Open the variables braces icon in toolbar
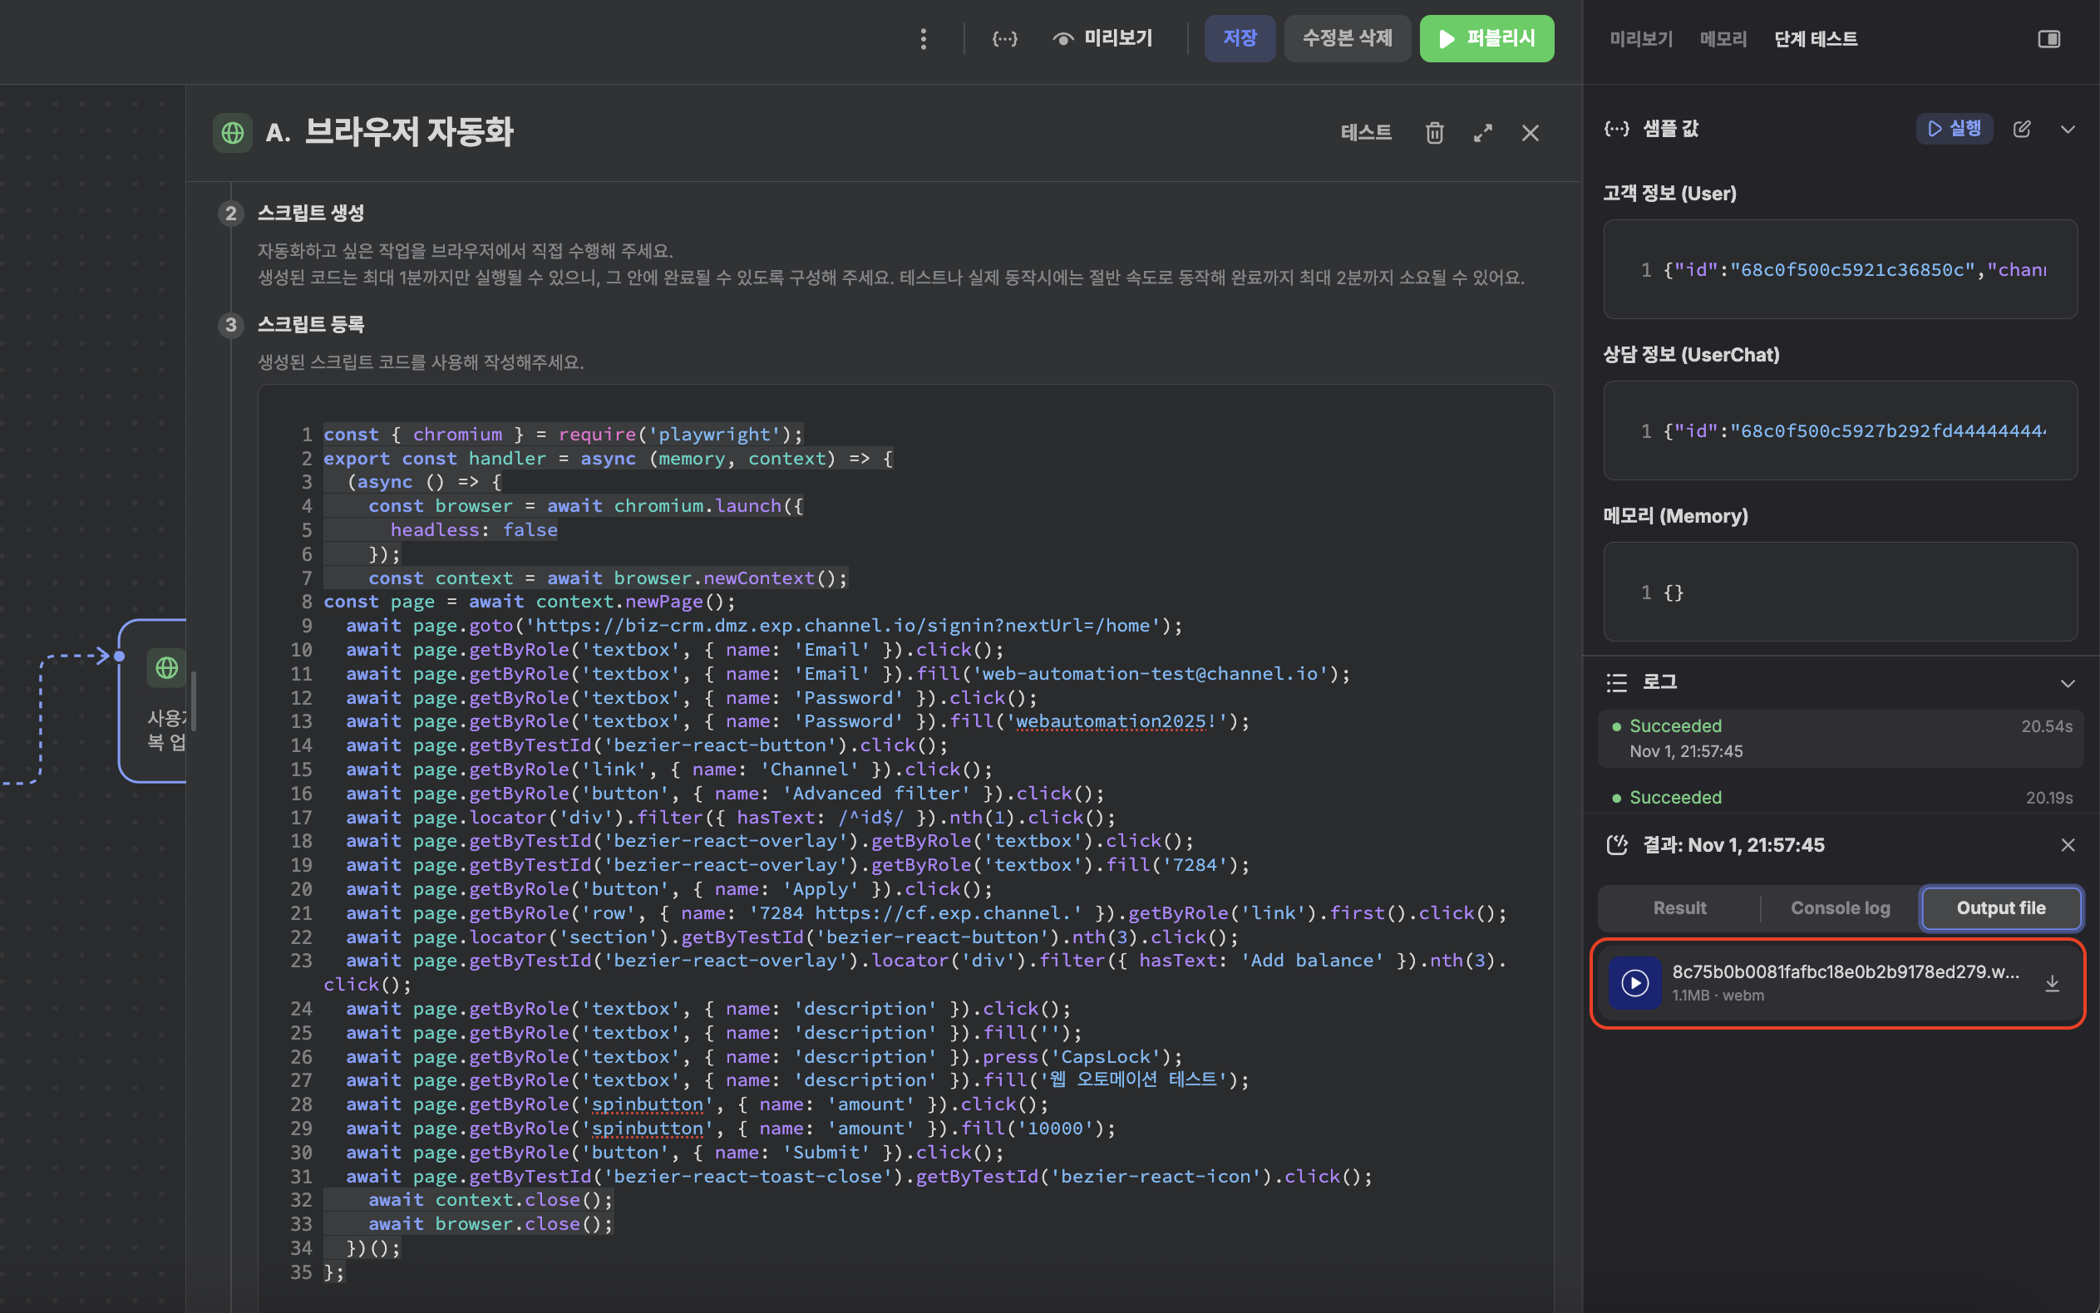 pos(1004,39)
